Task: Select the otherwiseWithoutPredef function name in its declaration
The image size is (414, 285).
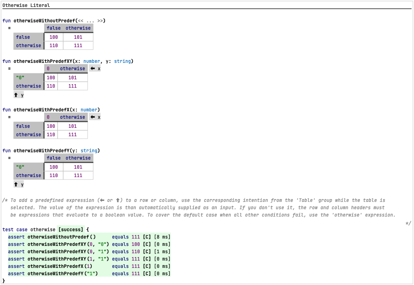Action: 44,21
